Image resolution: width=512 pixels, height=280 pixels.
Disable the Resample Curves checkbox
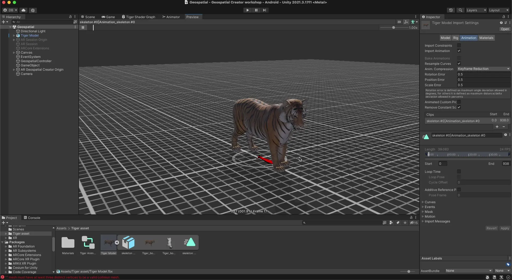459,64
